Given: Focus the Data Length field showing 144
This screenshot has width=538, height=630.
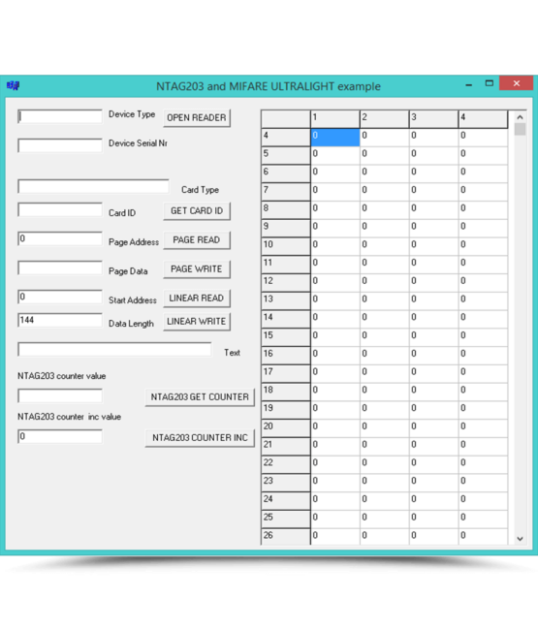Looking at the screenshot, I should click(x=60, y=320).
